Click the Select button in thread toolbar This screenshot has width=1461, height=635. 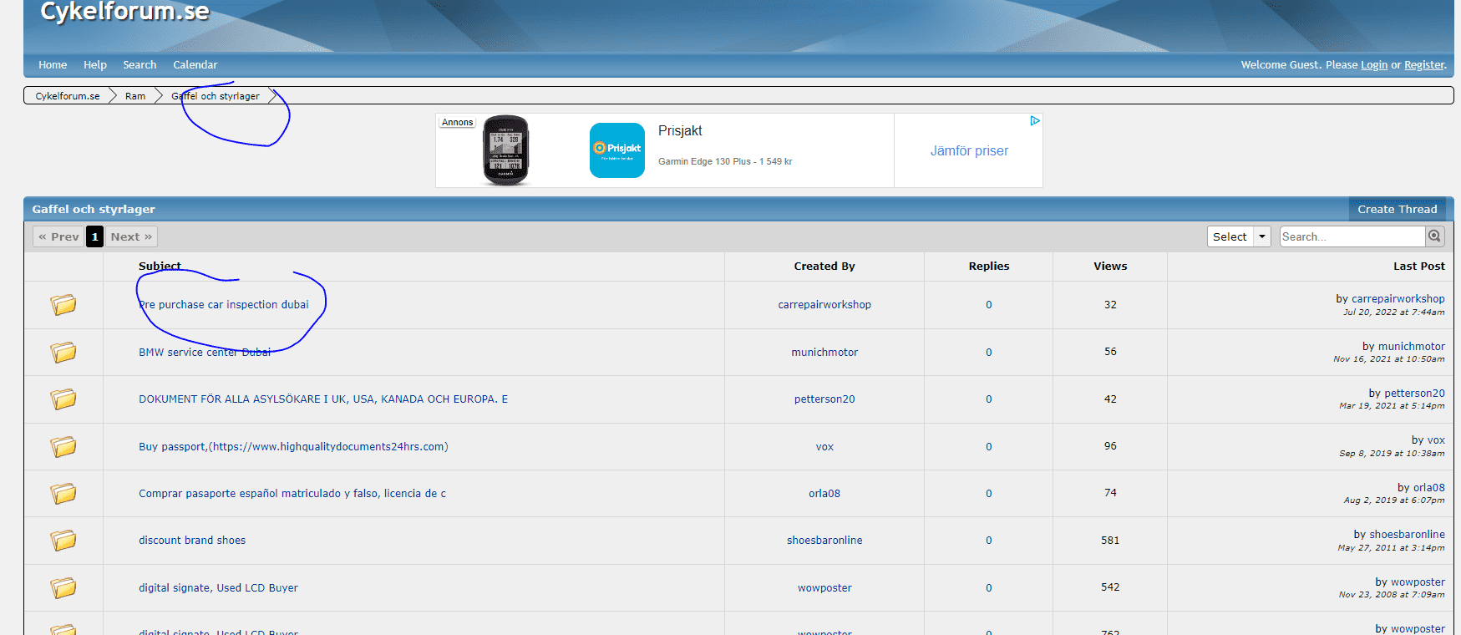point(1230,236)
